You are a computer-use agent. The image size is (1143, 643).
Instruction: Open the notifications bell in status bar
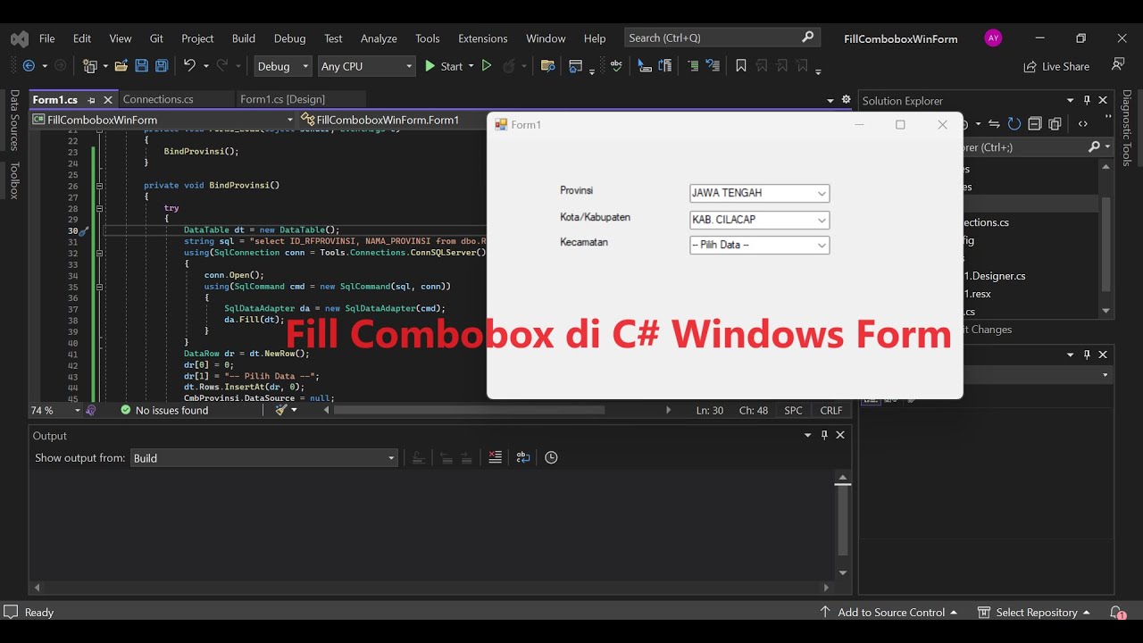(1117, 613)
